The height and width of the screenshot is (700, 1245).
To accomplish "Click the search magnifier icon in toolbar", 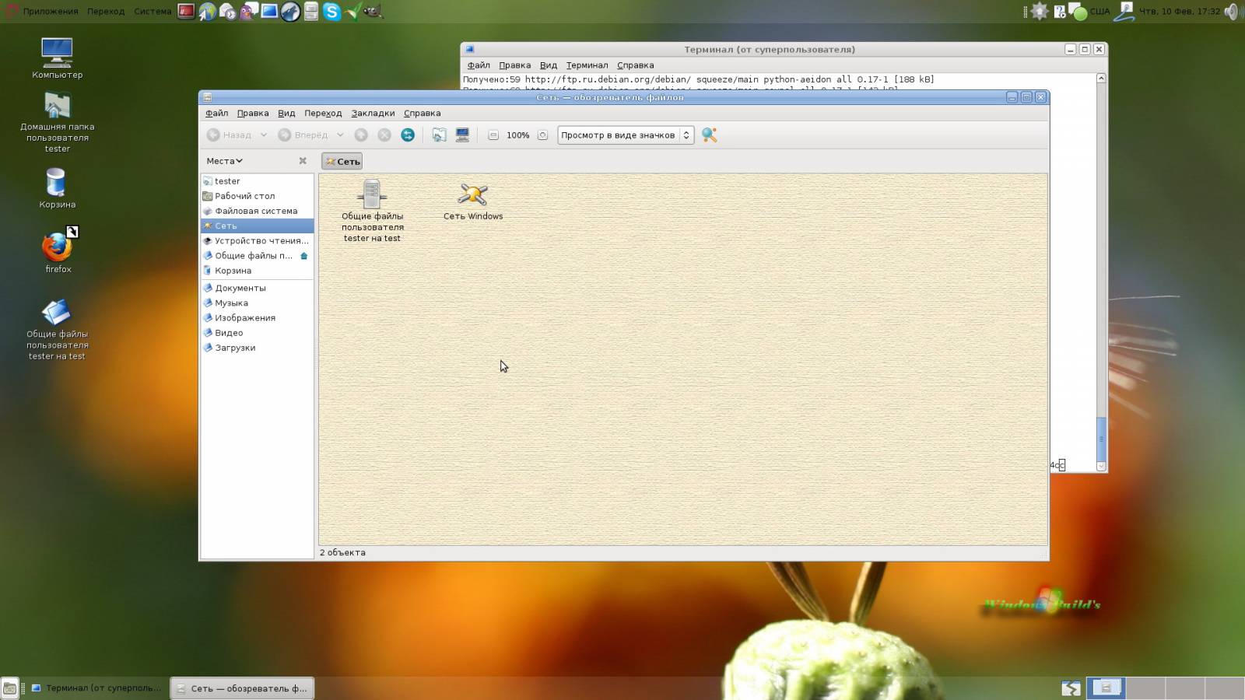I will [709, 135].
